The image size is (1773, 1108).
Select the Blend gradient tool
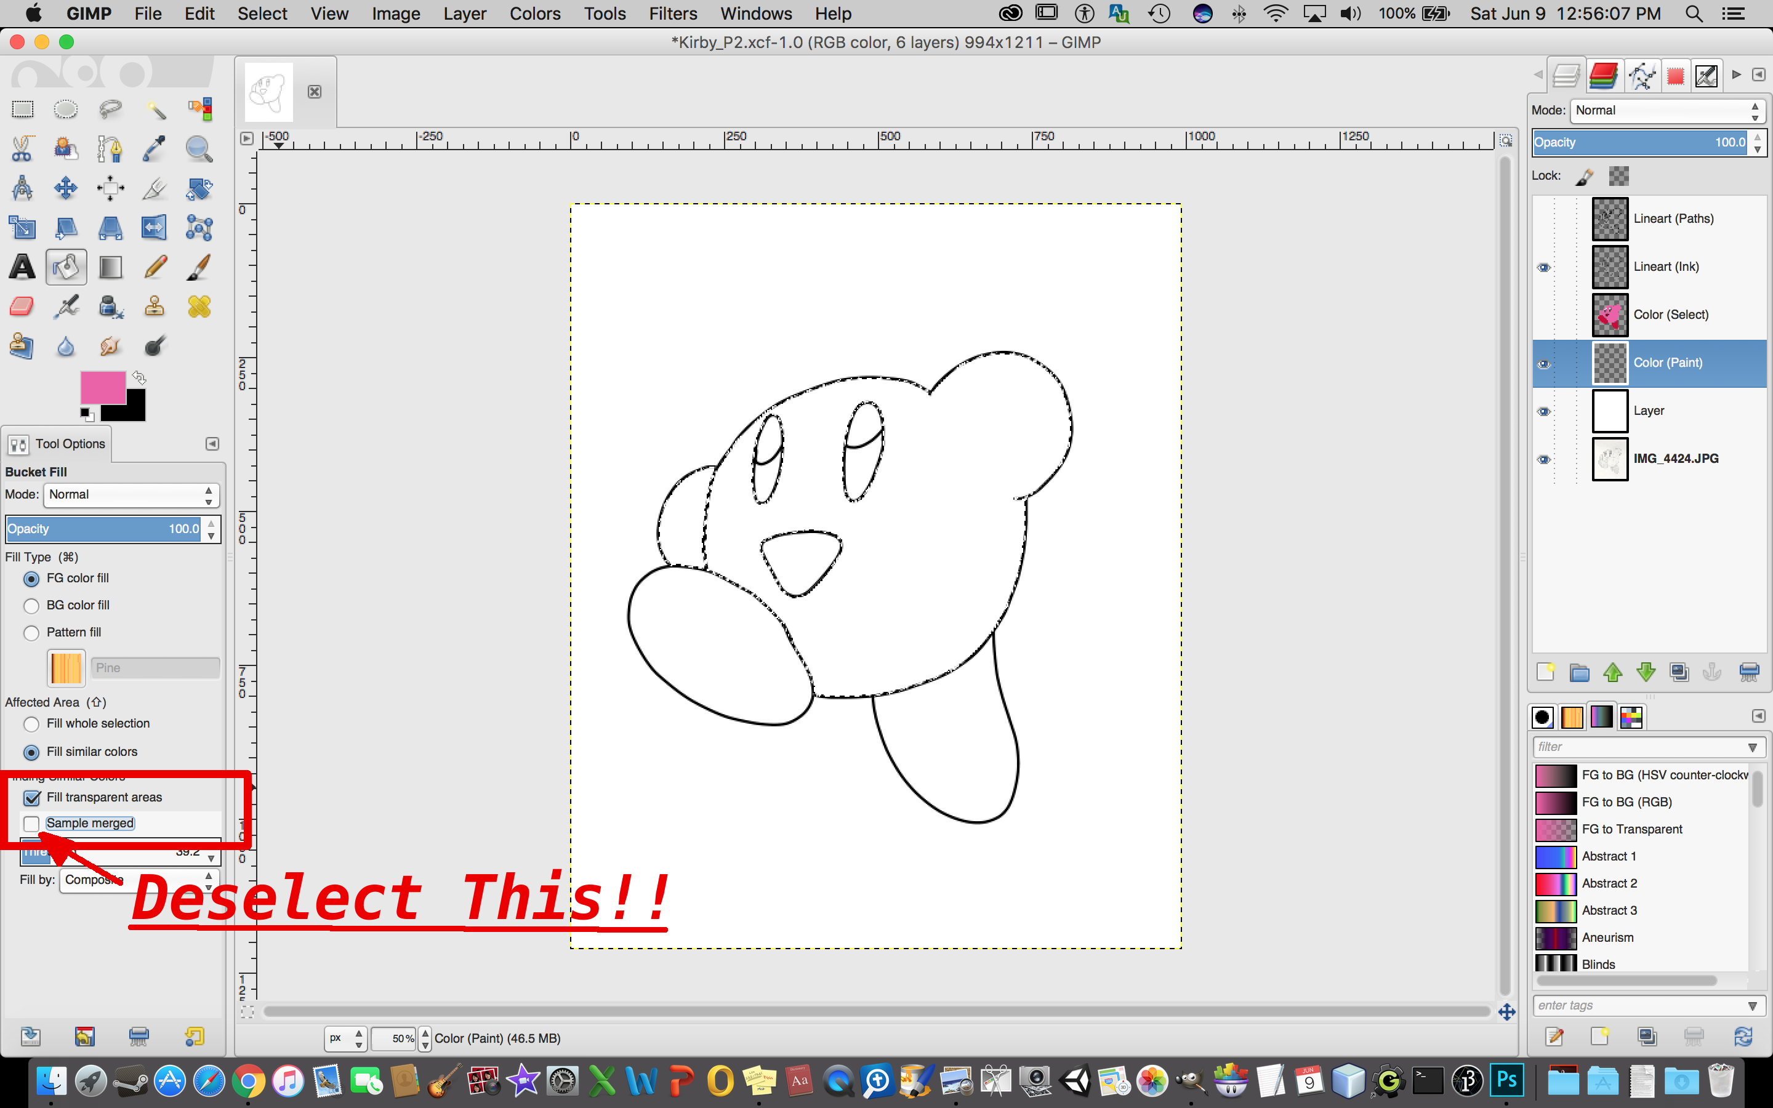pos(110,267)
